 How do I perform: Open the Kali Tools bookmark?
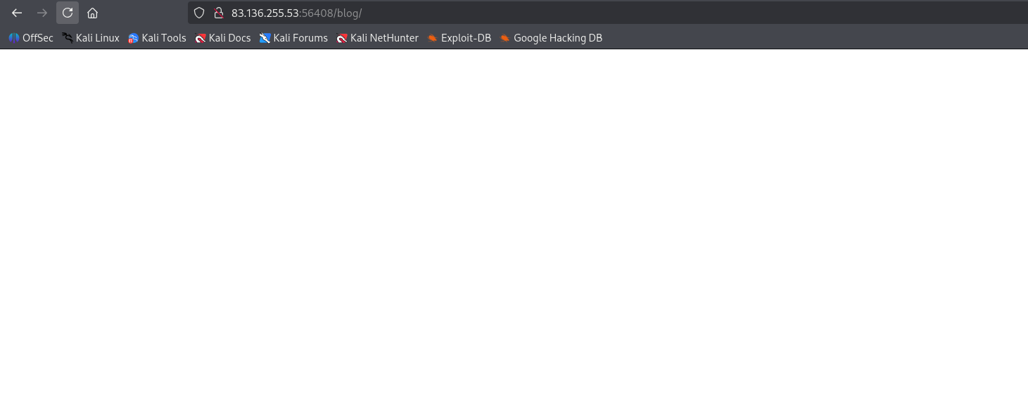(x=157, y=38)
